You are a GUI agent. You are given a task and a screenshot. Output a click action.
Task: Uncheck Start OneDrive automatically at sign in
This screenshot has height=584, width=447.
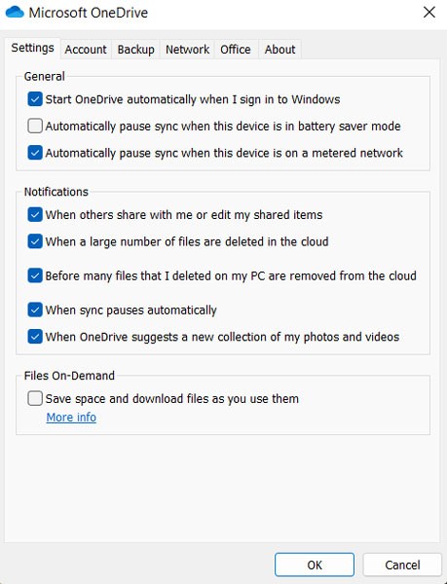(35, 99)
